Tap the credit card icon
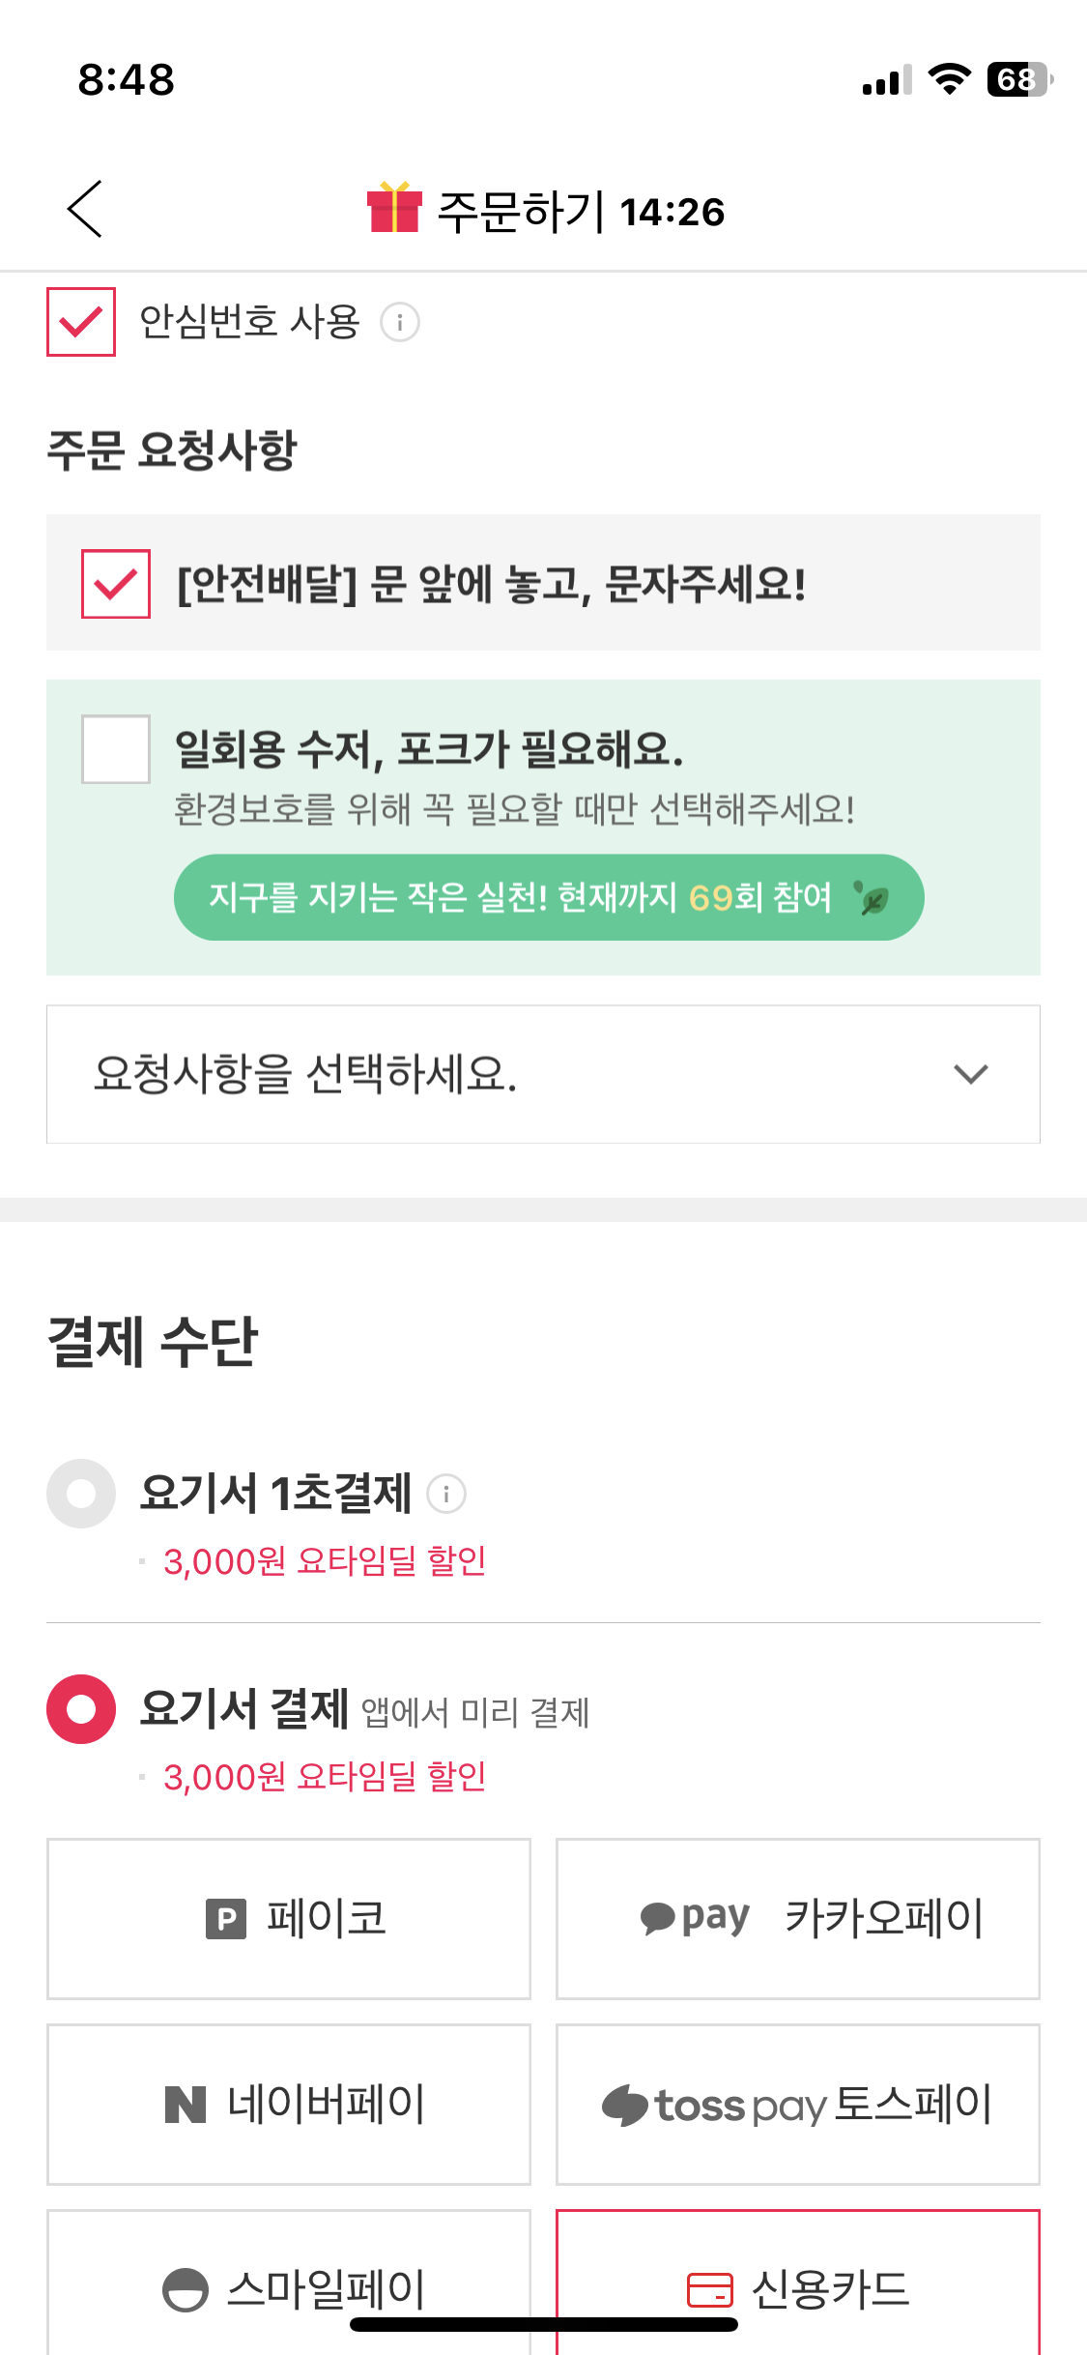1087x2355 pixels. [x=710, y=2289]
